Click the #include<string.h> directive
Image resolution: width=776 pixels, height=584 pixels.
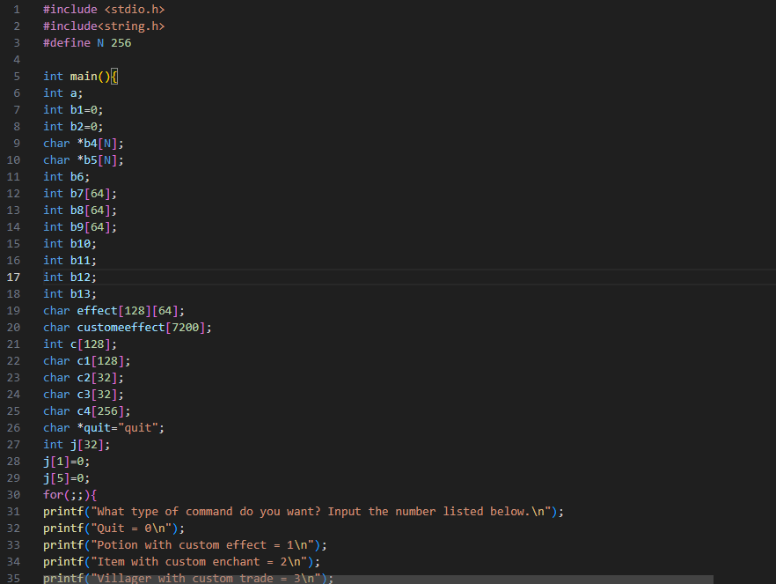pyautogui.click(x=104, y=26)
